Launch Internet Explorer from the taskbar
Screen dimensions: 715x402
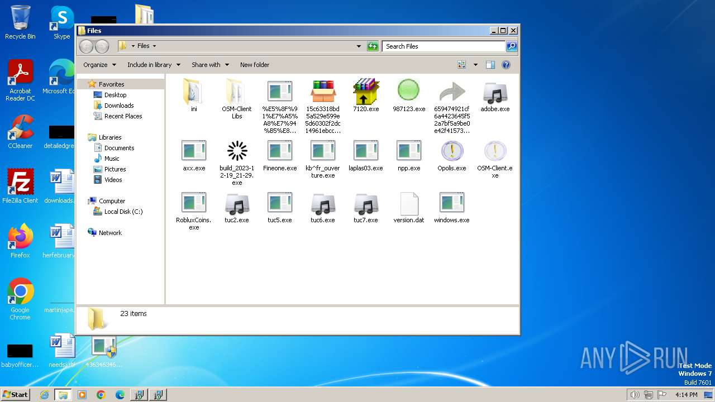point(45,395)
